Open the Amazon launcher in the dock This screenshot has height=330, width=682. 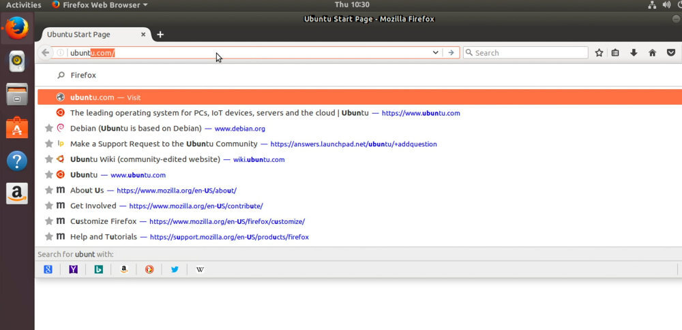pyautogui.click(x=17, y=194)
